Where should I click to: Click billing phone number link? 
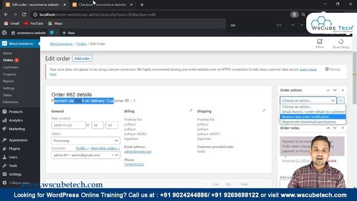click(134, 165)
